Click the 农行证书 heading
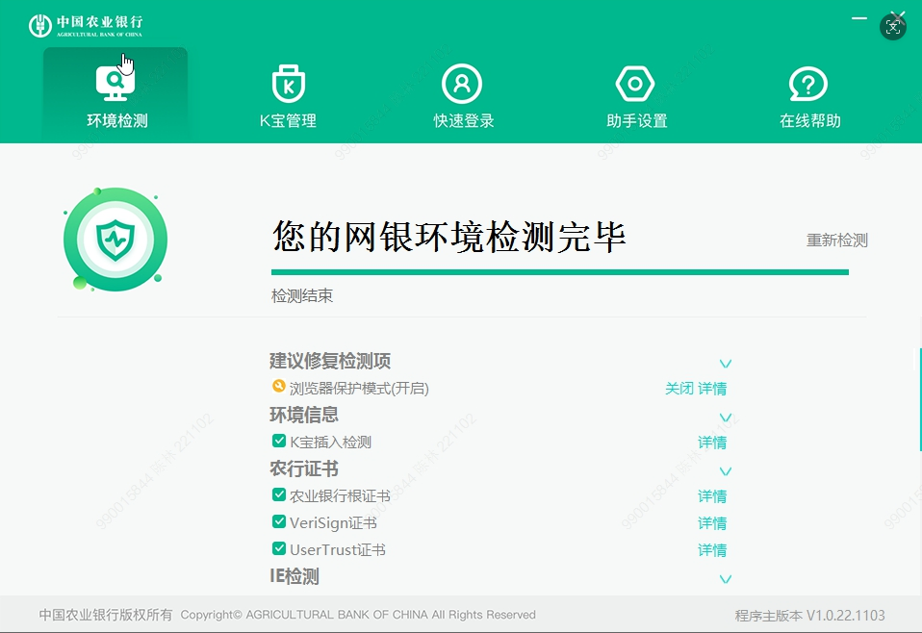Image resolution: width=922 pixels, height=633 pixels. [x=304, y=469]
